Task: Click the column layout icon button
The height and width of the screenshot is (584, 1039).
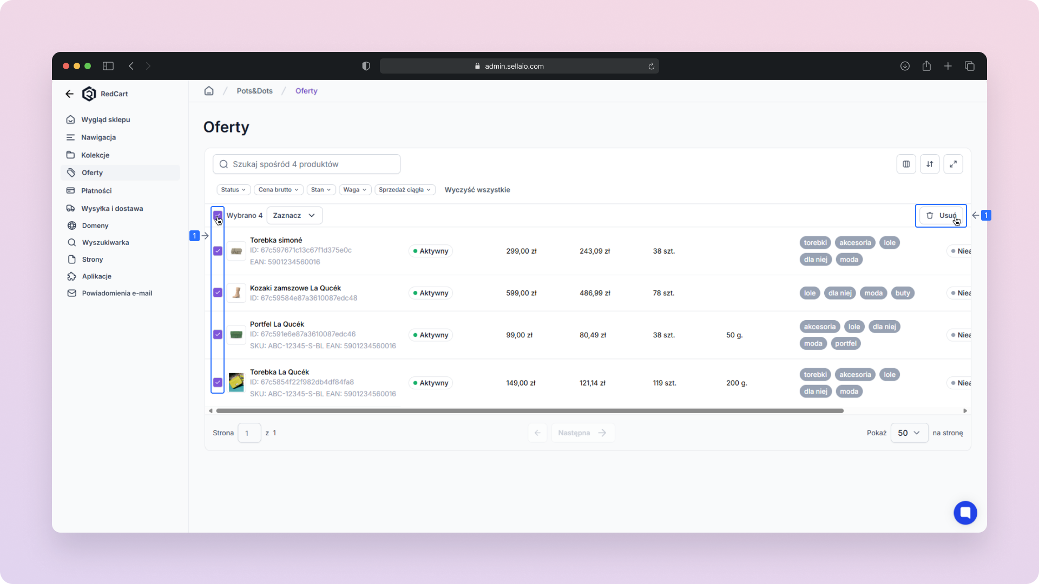Action: (906, 164)
